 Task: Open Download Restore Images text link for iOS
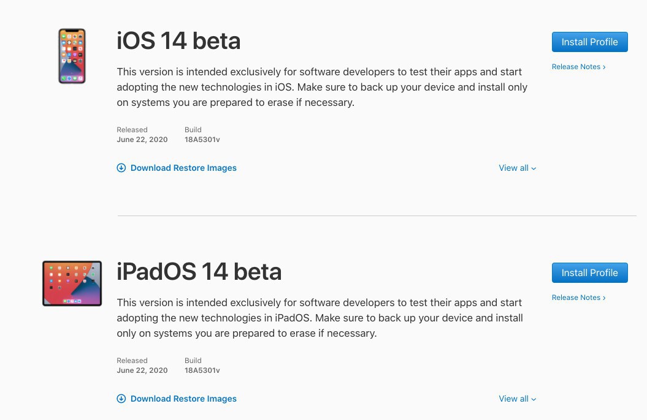coord(183,168)
